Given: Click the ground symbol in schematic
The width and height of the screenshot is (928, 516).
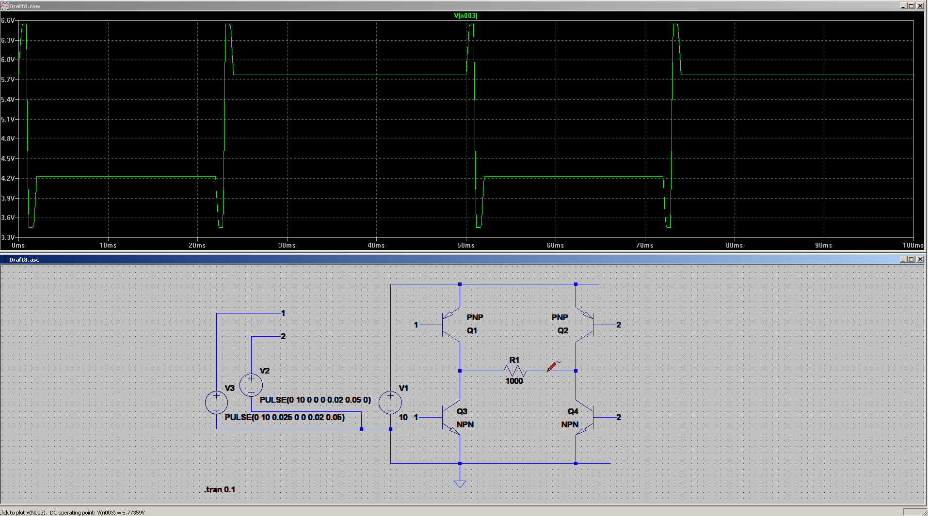Looking at the screenshot, I should coord(460,483).
